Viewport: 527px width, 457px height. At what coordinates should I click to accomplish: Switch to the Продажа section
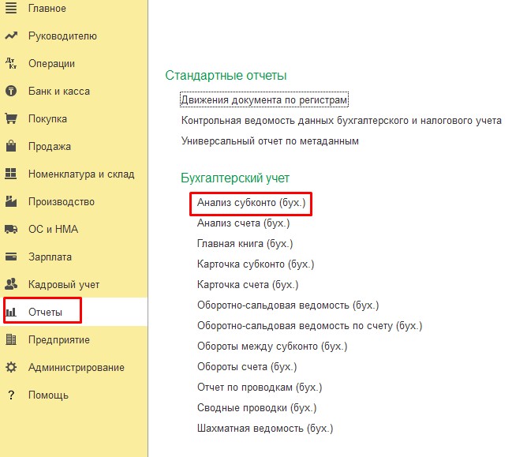50,146
